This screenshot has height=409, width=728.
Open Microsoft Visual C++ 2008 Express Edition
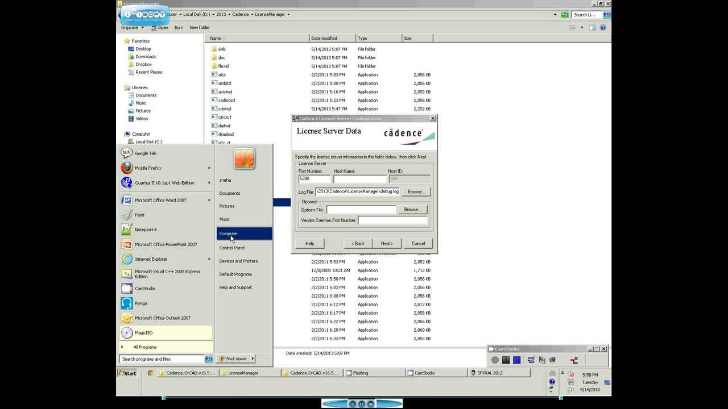[x=166, y=274]
